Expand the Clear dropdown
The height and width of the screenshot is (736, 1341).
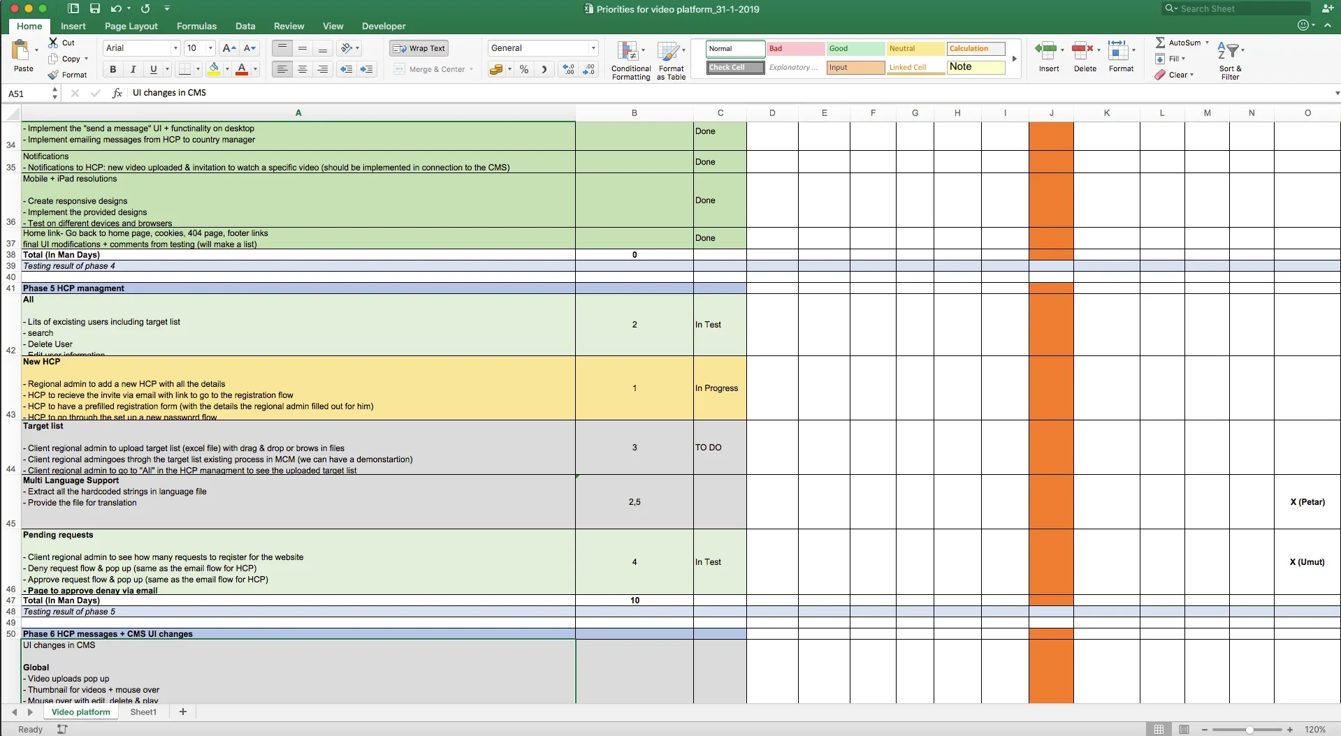coord(1191,75)
